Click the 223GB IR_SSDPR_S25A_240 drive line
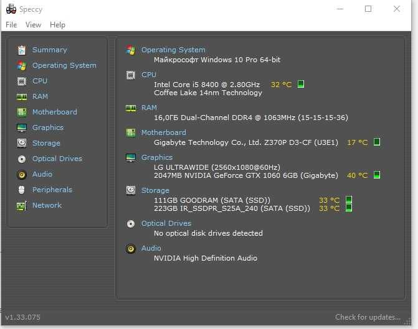The image size is (418, 329). click(x=232, y=208)
